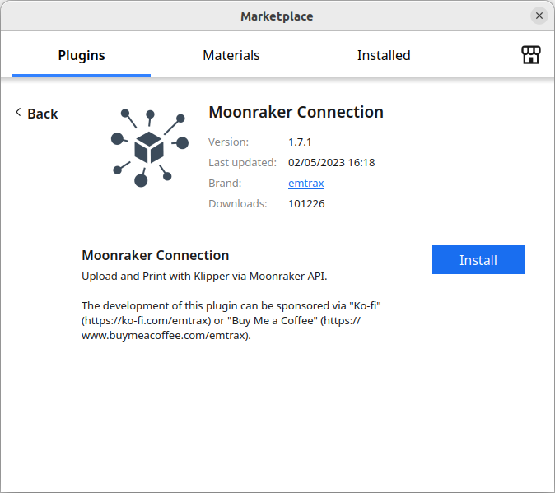The image size is (555, 493).
Task: Open the Installed tab
Action: pos(384,55)
